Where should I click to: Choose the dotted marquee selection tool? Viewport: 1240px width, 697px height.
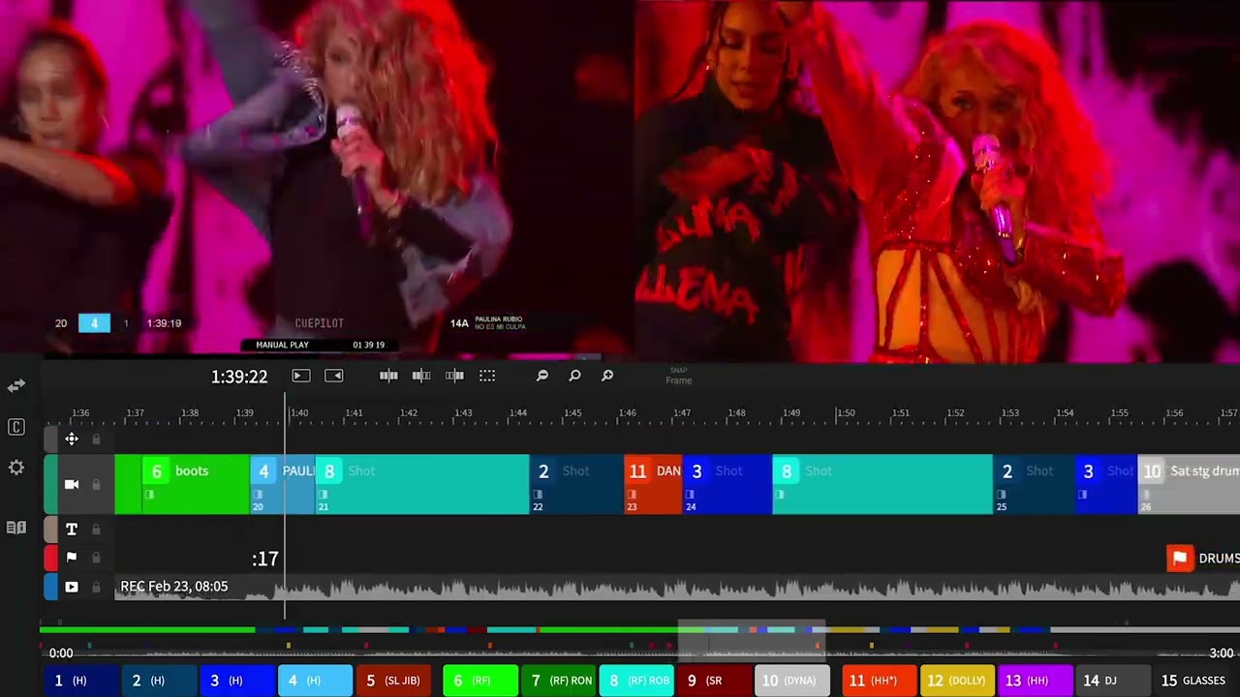[487, 376]
